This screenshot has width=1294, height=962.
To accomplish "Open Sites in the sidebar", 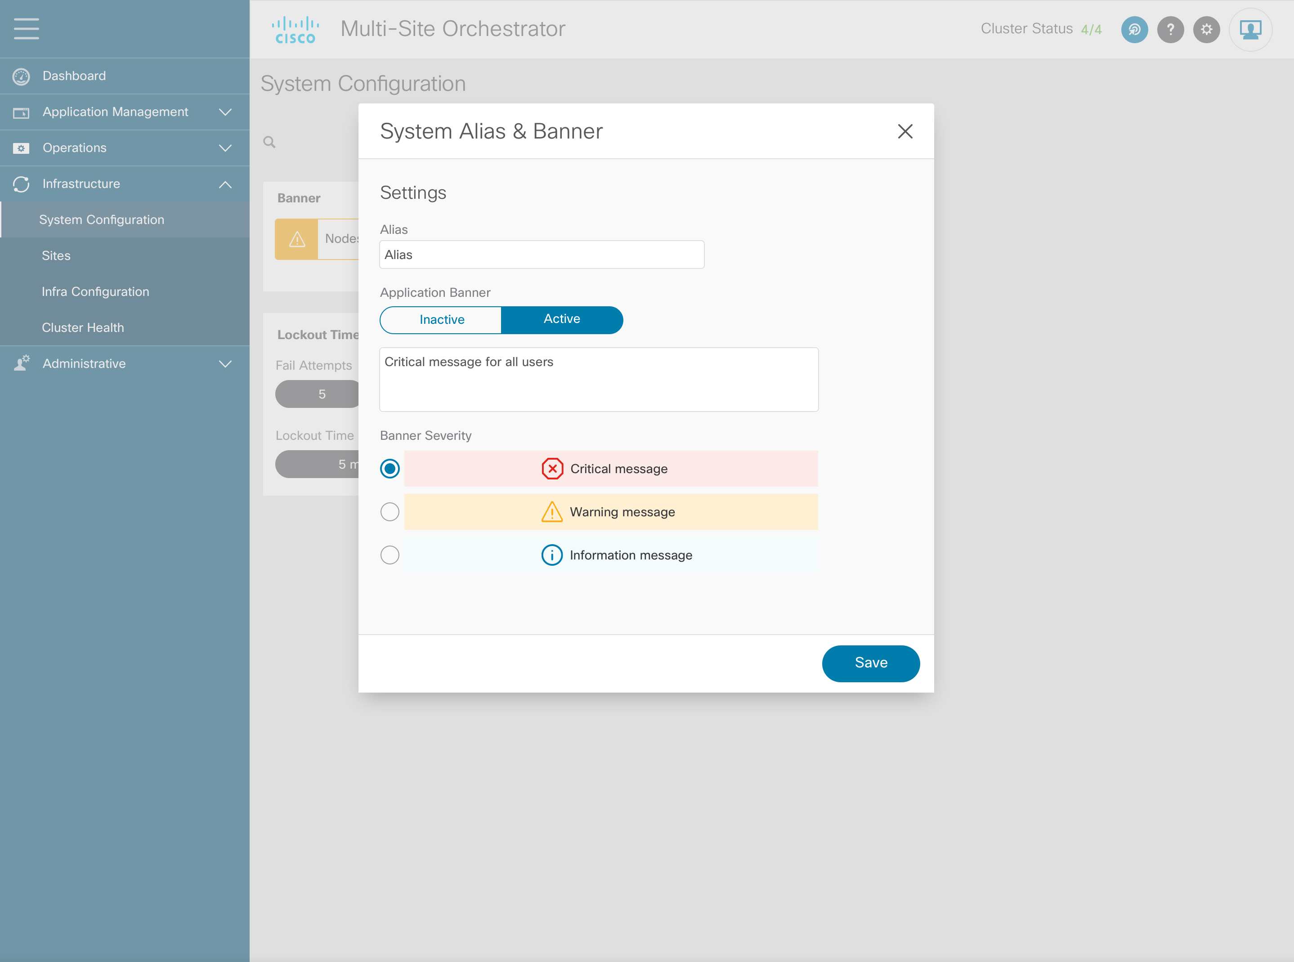I will click(x=56, y=255).
